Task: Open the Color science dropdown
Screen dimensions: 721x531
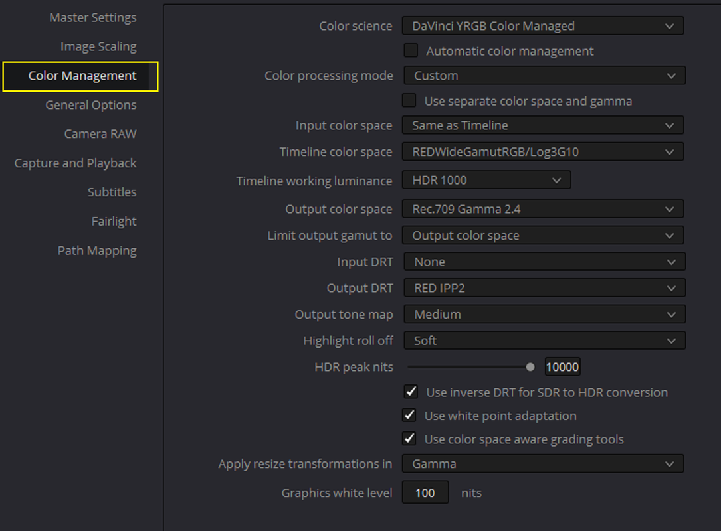Action: 543,26
